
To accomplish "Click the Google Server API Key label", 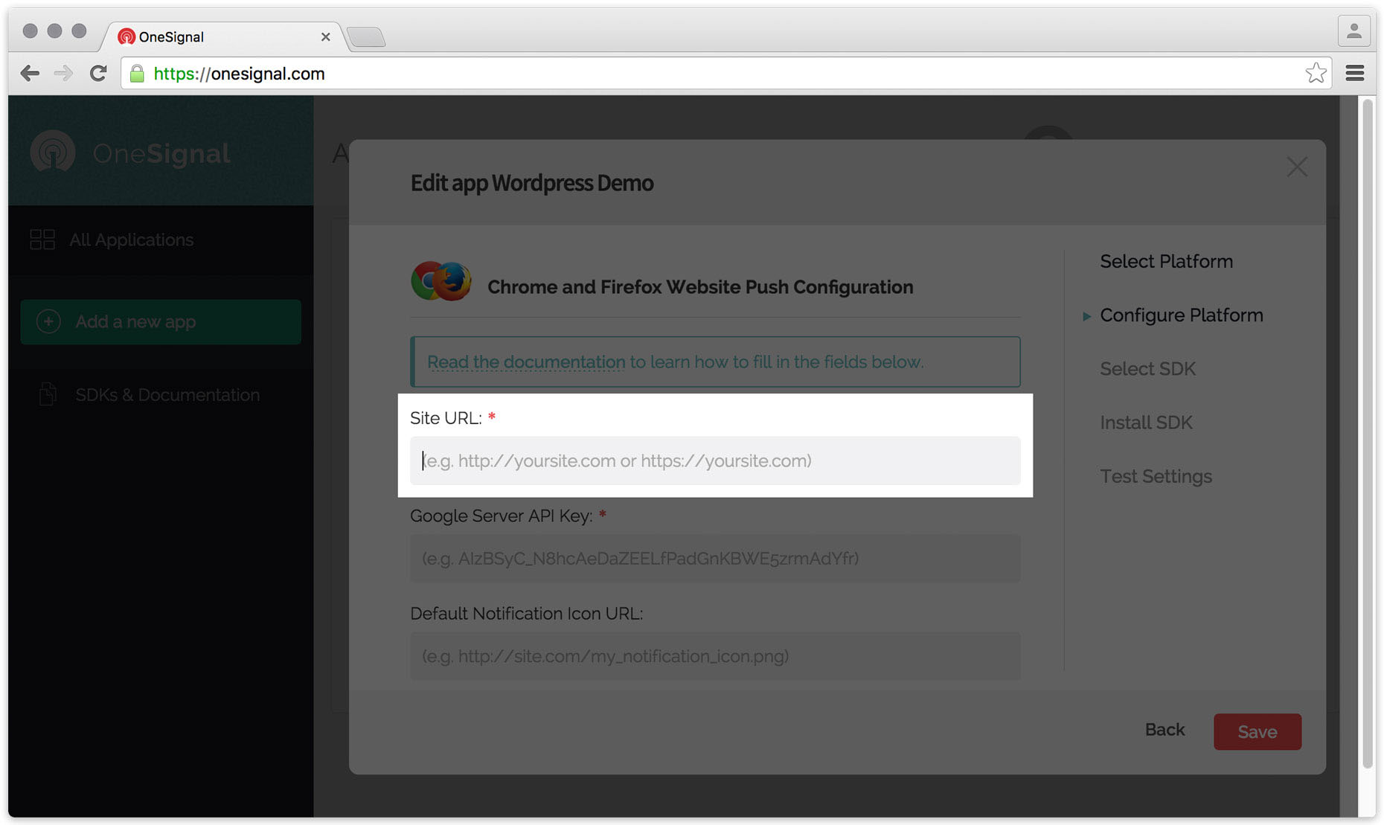I will click(x=502, y=516).
